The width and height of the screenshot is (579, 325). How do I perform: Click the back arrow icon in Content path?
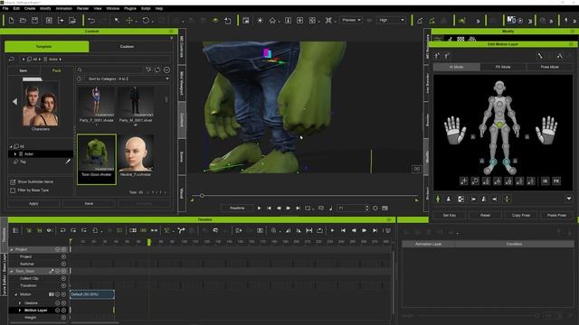tap(12, 59)
